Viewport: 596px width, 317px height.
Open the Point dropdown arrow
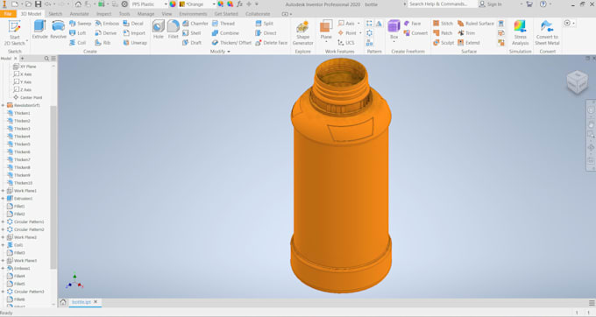[x=360, y=33]
